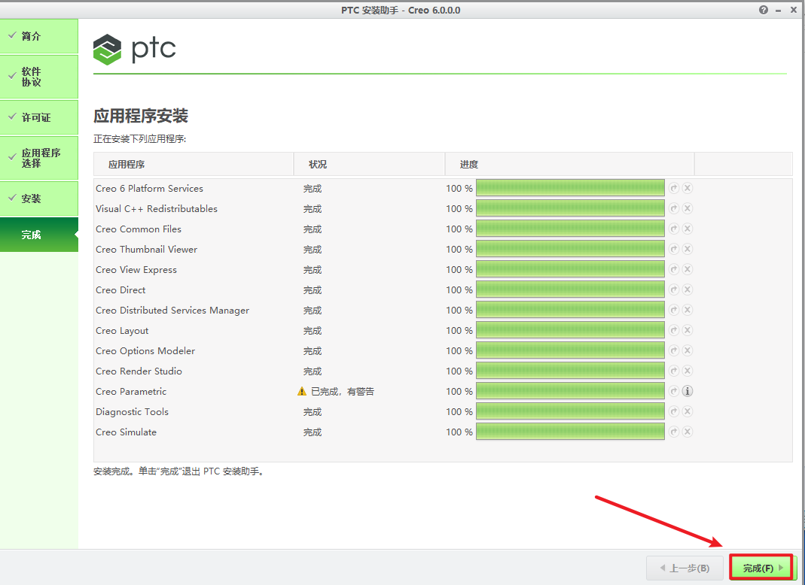Screen dimensions: 805x585
Task: Open help via the question mark icon
Action: point(764,10)
